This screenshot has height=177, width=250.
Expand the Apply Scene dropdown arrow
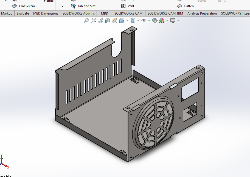167,21
